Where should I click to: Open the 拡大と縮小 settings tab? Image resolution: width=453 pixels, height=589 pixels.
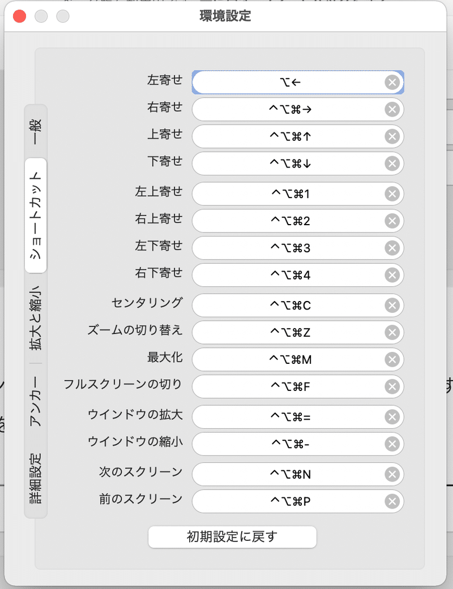pyautogui.click(x=35, y=325)
